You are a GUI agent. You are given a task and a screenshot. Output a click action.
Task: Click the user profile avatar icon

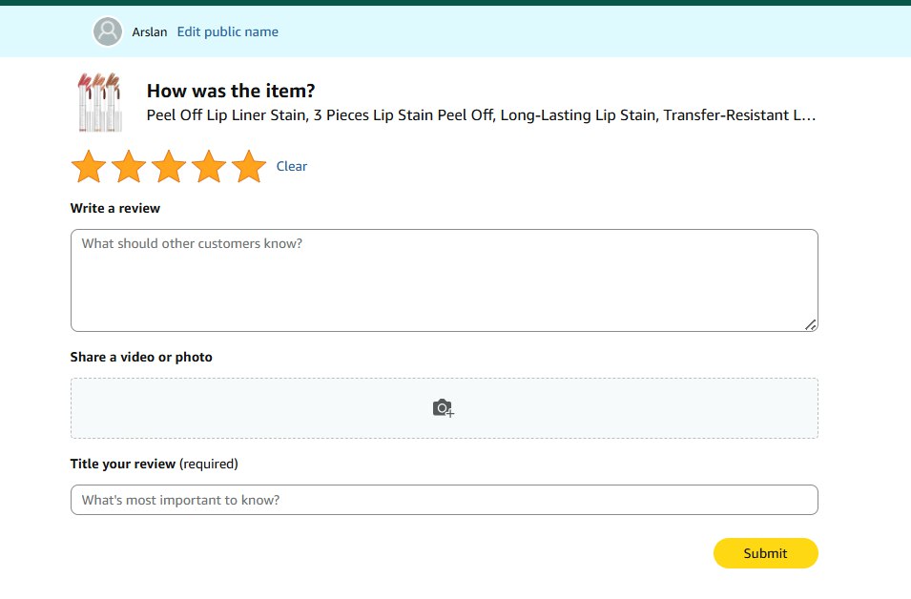coord(108,31)
